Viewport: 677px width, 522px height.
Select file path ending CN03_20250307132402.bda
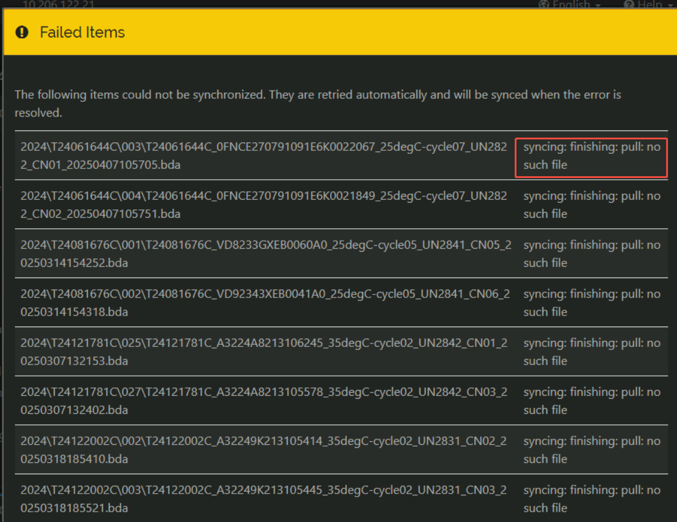pyautogui.click(x=264, y=401)
